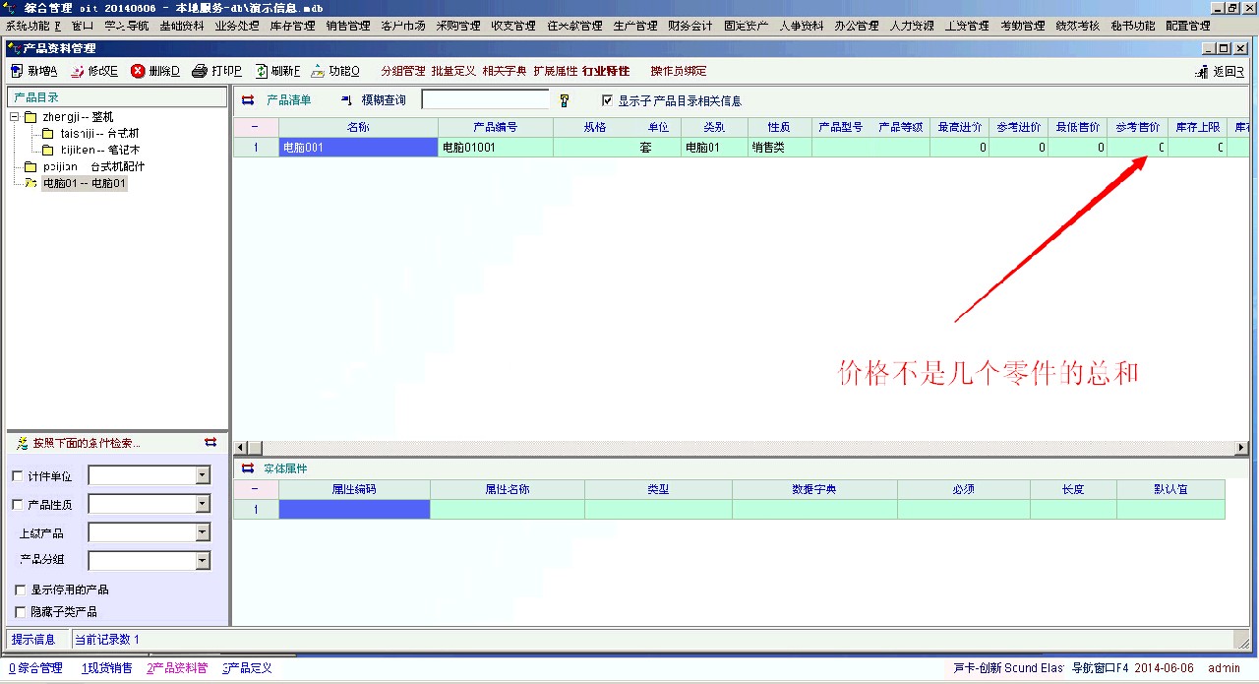Click the 返回 return icon
The image size is (1259, 684).
pos(1202,72)
